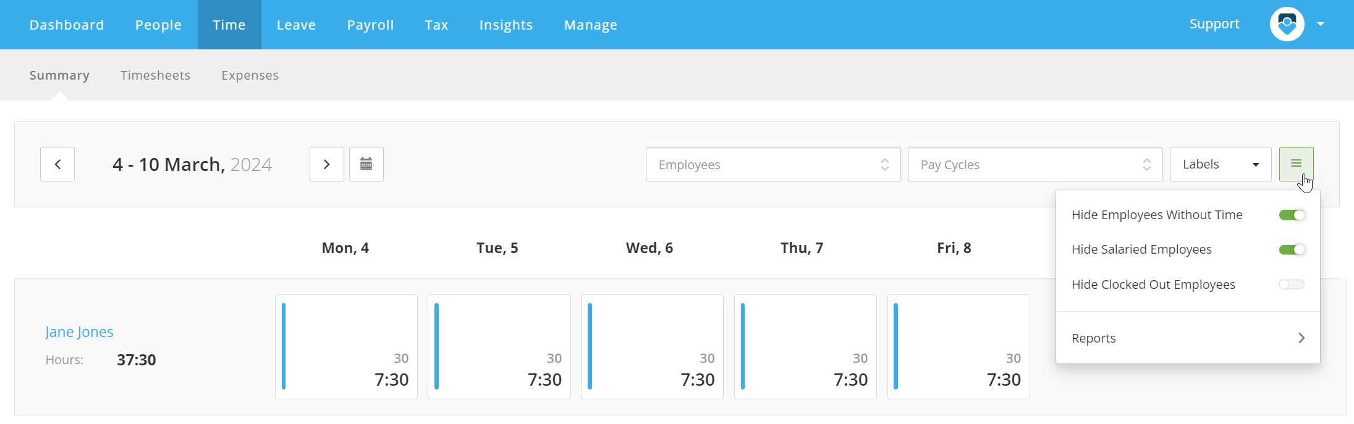This screenshot has width=1354, height=424.
Task: Open the Reports submenu
Action: point(1188,338)
